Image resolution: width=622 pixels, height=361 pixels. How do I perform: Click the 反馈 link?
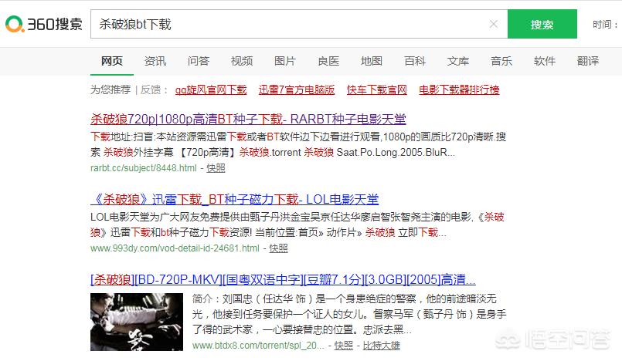151,89
